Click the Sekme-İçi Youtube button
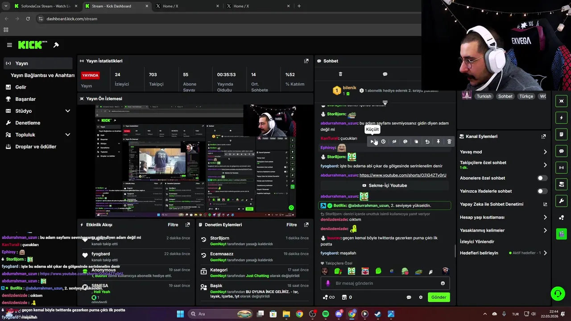The image size is (571, 321). [385, 185]
